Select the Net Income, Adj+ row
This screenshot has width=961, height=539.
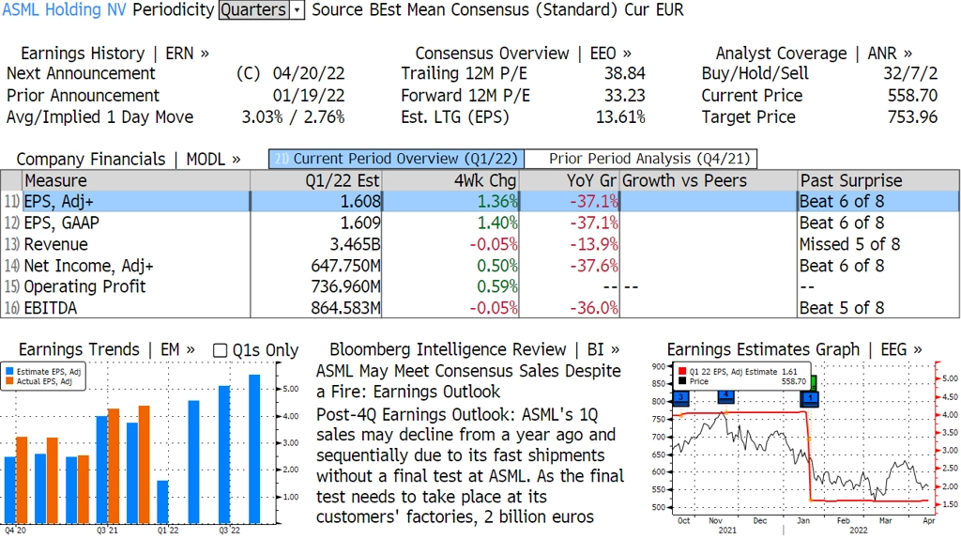pos(480,266)
